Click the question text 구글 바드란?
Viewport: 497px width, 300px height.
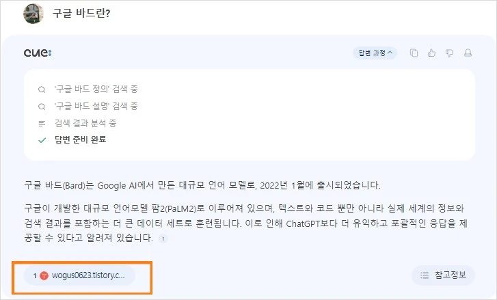point(81,13)
